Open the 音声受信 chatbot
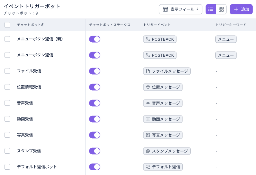The height and width of the screenshot is (175, 256). (x=25, y=103)
